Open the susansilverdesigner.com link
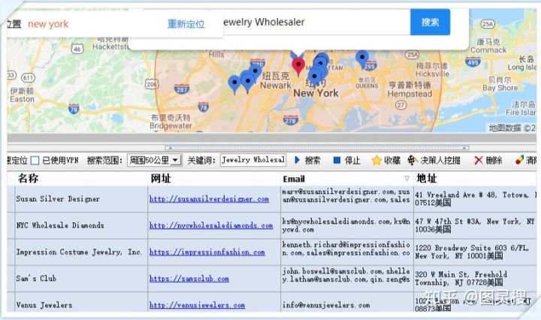This screenshot has height=320, width=541. click(209, 199)
